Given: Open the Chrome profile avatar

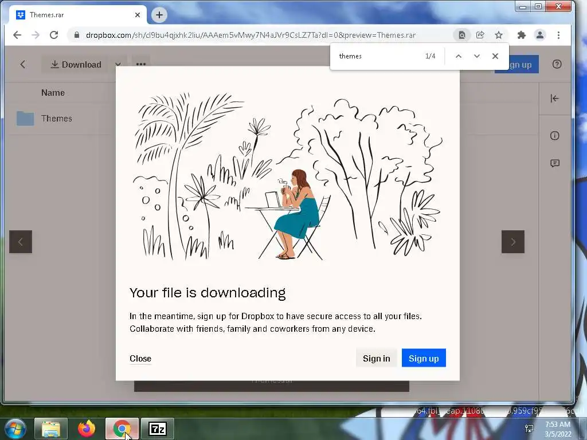Looking at the screenshot, I should click(540, 35).
